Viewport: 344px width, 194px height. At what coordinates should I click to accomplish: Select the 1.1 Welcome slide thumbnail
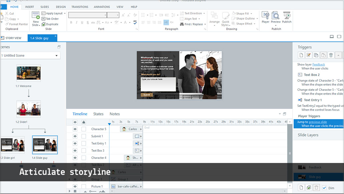coord(29,73)
